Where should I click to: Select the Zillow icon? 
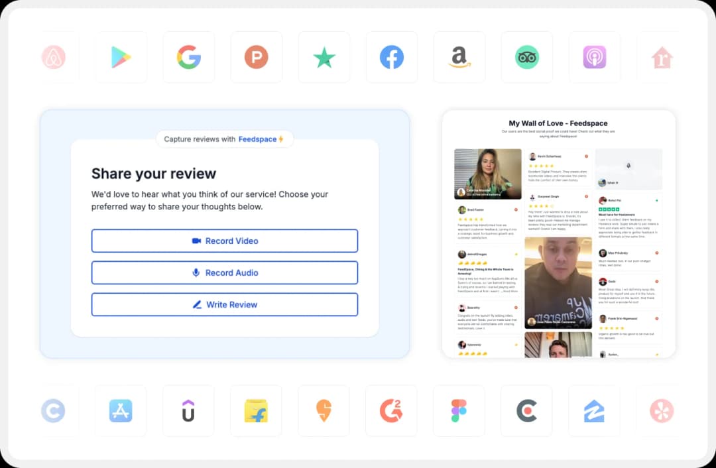pos(594,411)
